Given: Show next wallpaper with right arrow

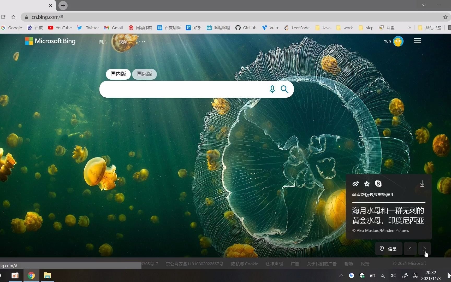Looking at the screenshot, I should [425, 249].
